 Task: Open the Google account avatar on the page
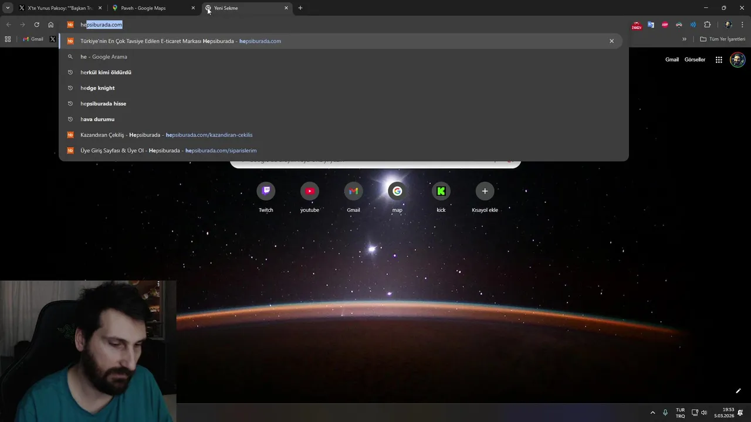[738, 60]
